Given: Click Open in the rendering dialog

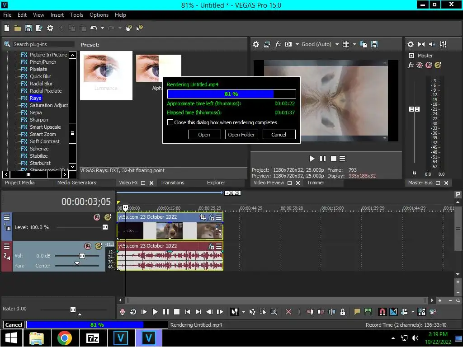Looking at the screenshot, I should tap(204, 135).
